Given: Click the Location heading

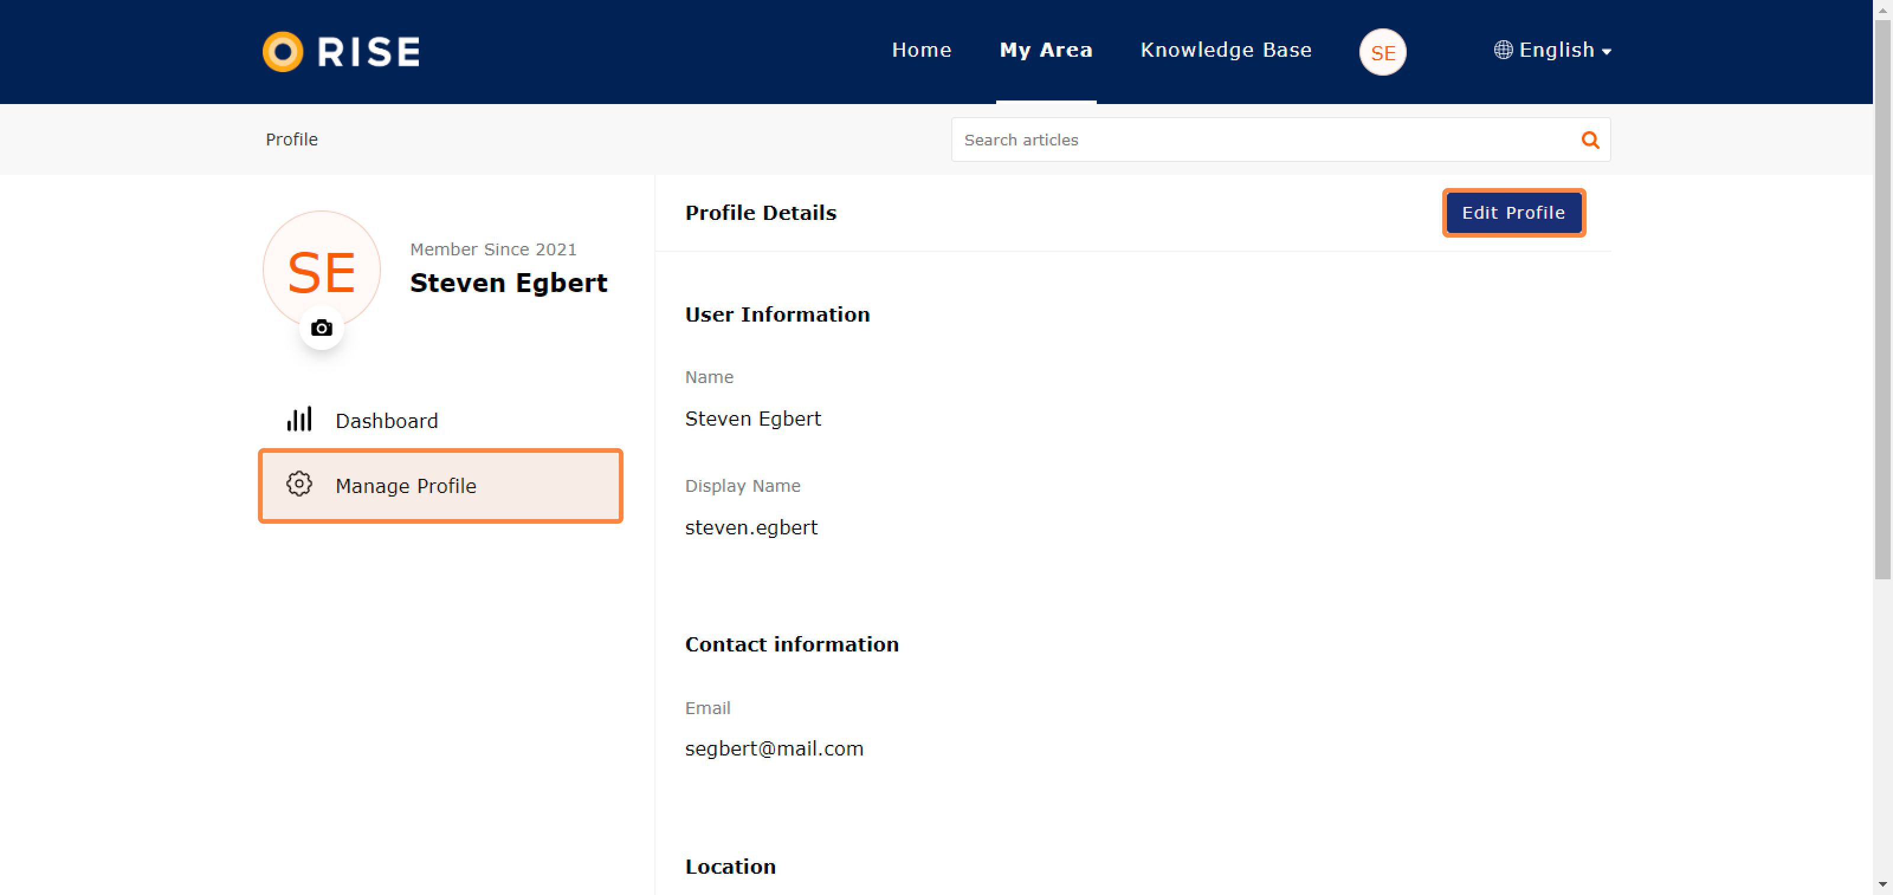Looking at the screenshot, I should [x=731, y=867].
